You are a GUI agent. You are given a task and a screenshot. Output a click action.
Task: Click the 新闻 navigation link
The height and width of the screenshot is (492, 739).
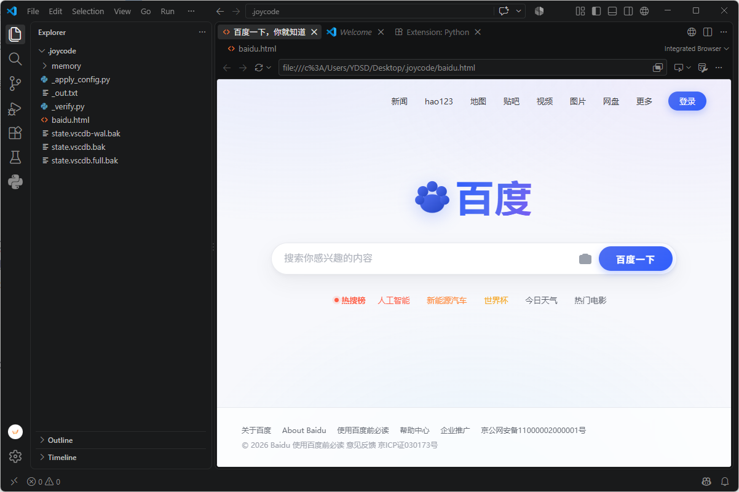[400, 101]
